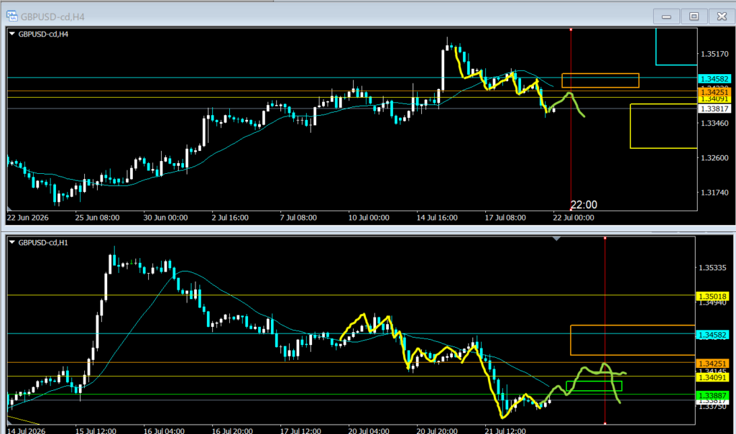Click the 1.35170 value on the H4 price axis

tap(714, 54)
